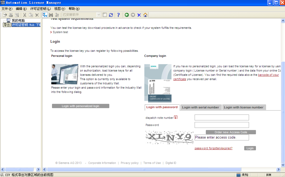Viewport: 285px width, 177px height.
Task: Click the password forgotten/expired link
Action: [213, 148]
